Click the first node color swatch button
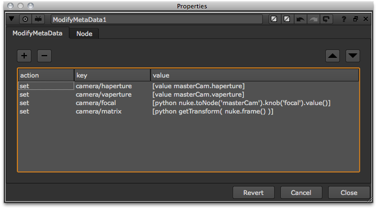 coord(274,19)
